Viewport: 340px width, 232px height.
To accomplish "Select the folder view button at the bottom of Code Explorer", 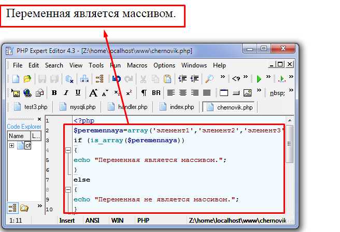I will [x=24, y=208].
